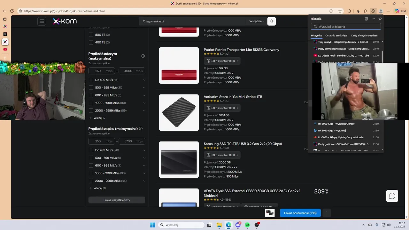Click 50 zł zwrotu z BLIK under Patriot Transporter
Screen dimensions: 409x230
click(222, 61)
